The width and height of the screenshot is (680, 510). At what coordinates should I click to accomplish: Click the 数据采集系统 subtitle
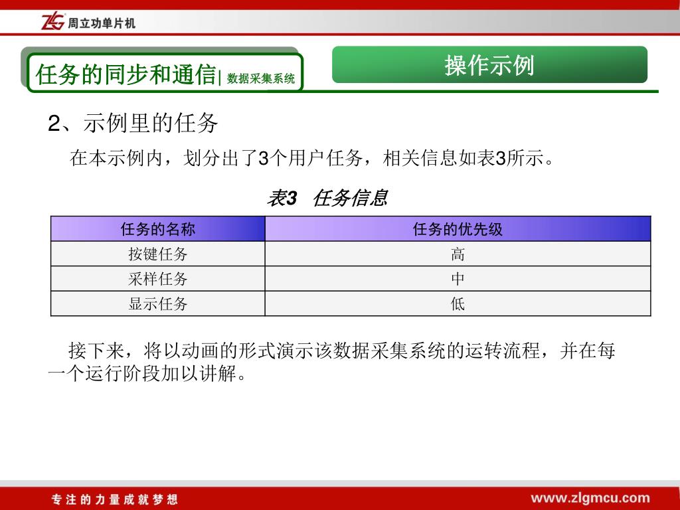coord(260,78)
